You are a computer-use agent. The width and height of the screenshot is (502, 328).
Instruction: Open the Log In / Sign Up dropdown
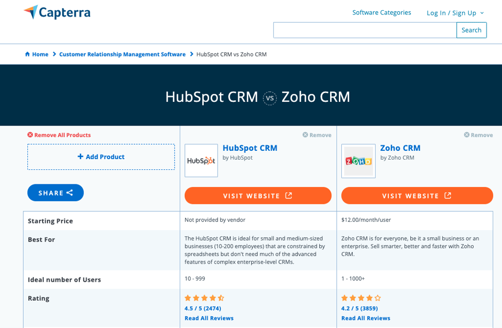tap(455, 12)
